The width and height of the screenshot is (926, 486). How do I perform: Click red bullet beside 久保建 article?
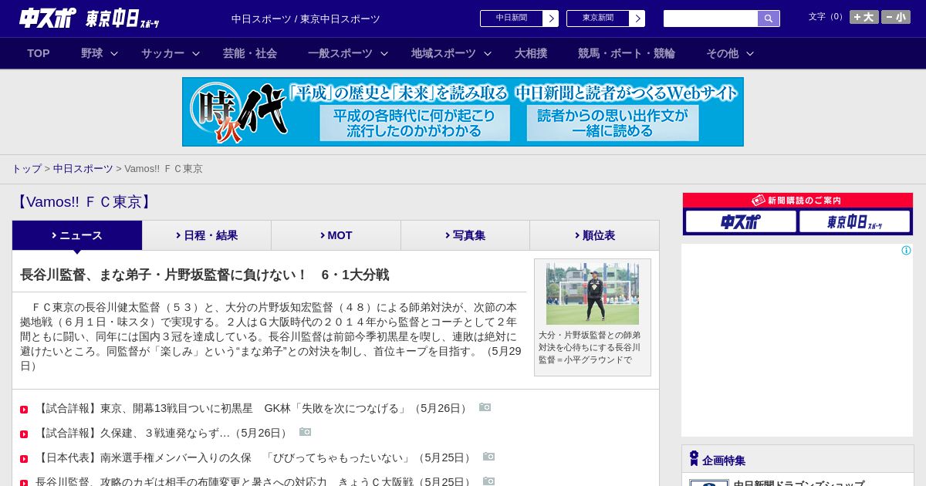tap(24, 434)
